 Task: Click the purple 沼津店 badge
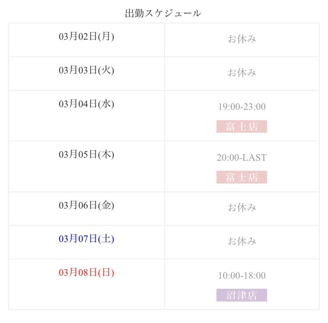point(241,295)
